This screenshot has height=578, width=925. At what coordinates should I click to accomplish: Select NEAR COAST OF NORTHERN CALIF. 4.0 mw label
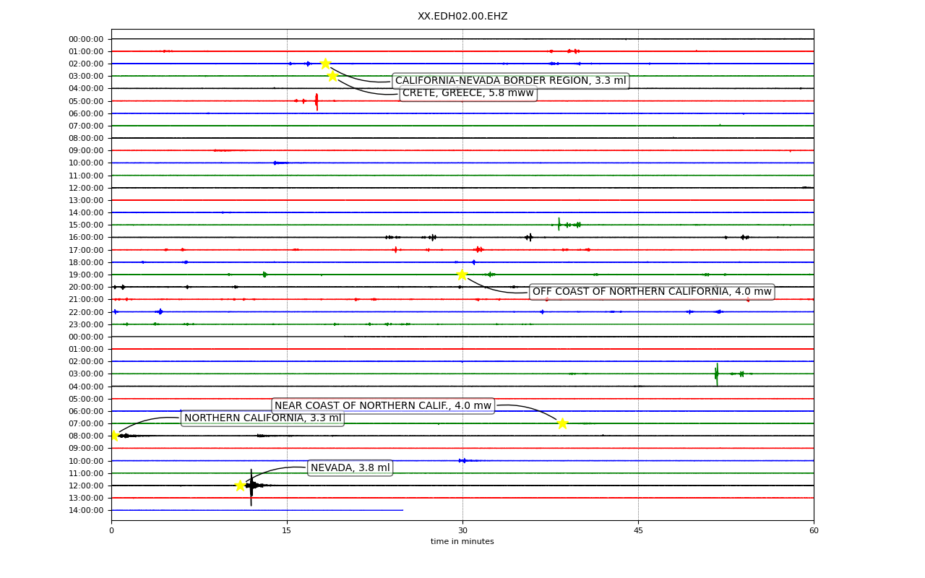(x=383, y=405)
